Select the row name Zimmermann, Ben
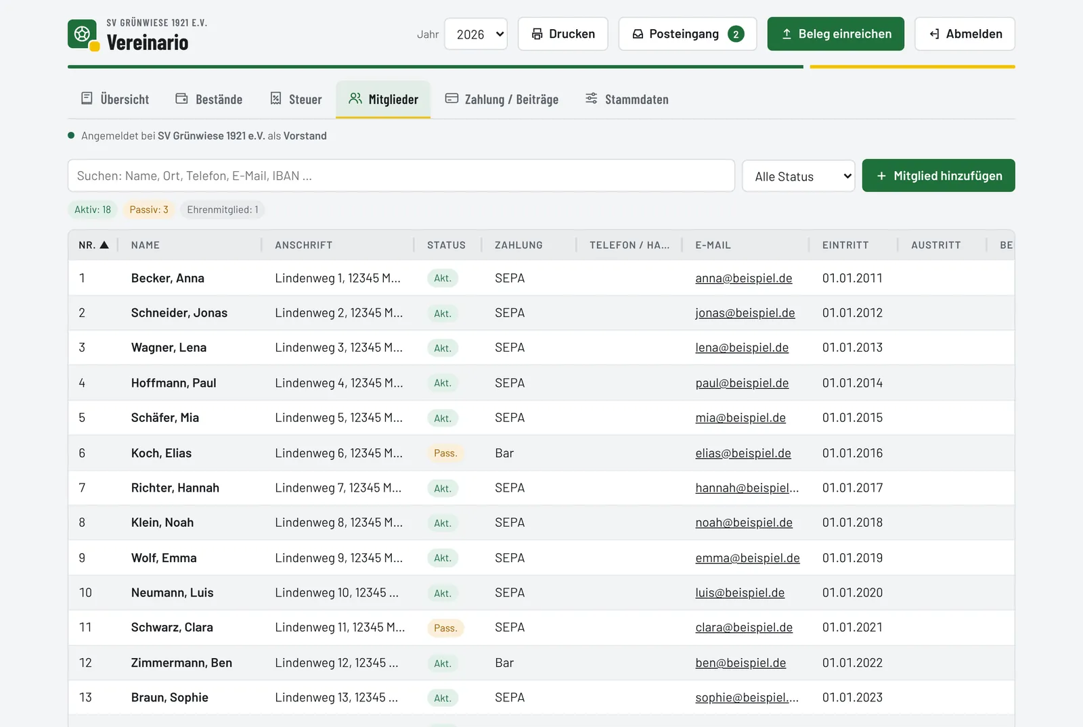This screenshot has height=727, width=1083. click(x=181, y=663)
